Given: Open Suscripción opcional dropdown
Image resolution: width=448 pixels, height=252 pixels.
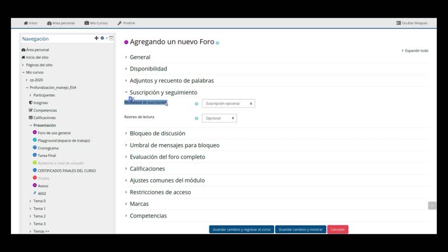Looking at the screenshot, I should point(228,103).
